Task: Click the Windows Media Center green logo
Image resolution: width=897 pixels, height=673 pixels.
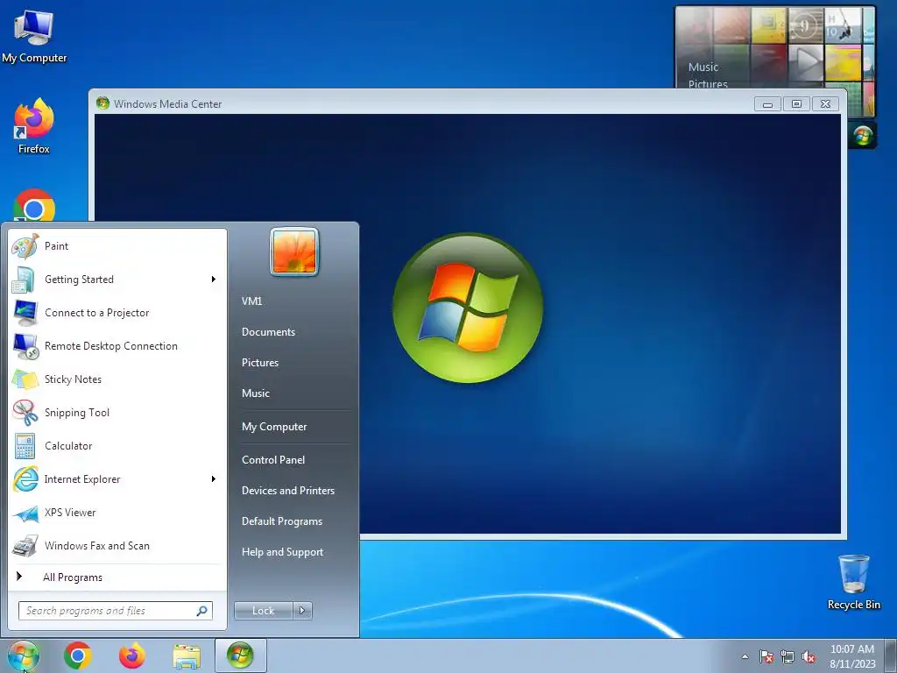Action: click(468, 308)
